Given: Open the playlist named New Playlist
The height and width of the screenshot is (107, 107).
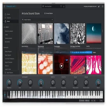Looking at the screenshot, I should tap(8, 55).
